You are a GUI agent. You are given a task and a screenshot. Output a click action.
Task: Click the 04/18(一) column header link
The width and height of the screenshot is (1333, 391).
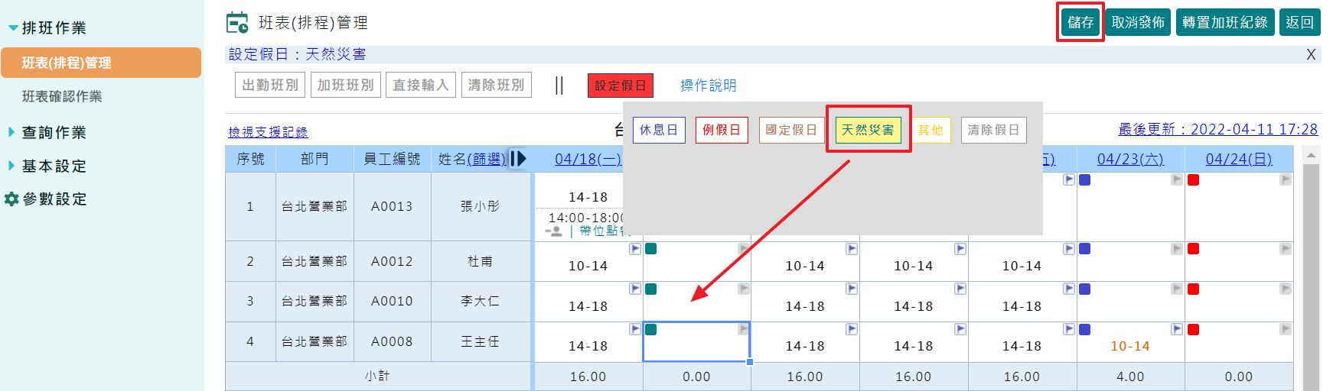(588, 159)
